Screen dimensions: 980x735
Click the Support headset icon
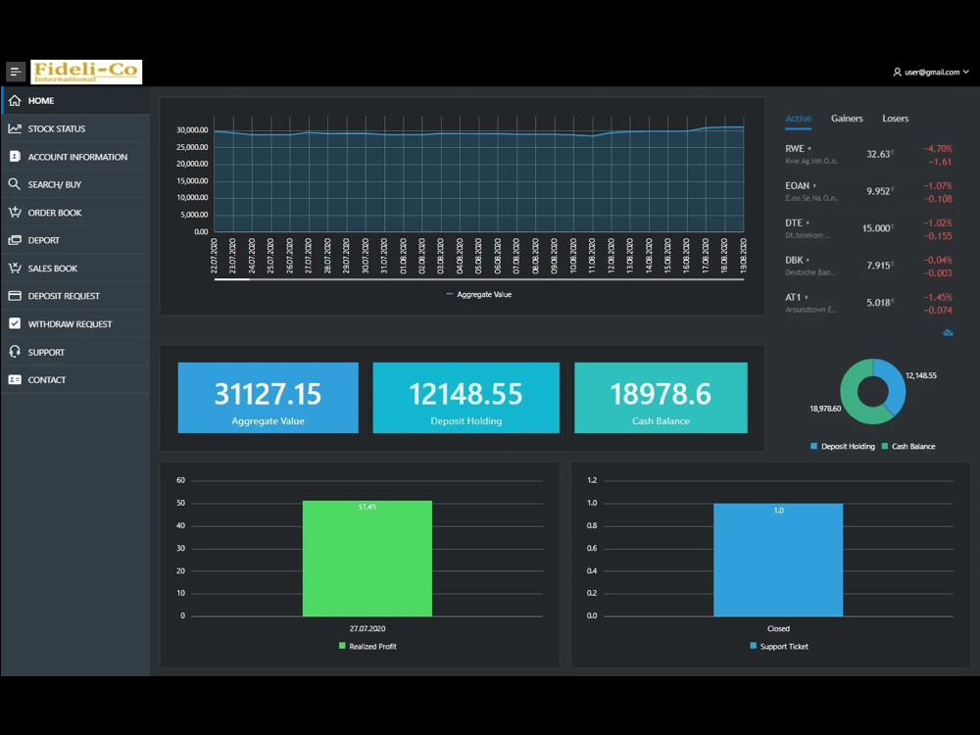click(15, 352)
